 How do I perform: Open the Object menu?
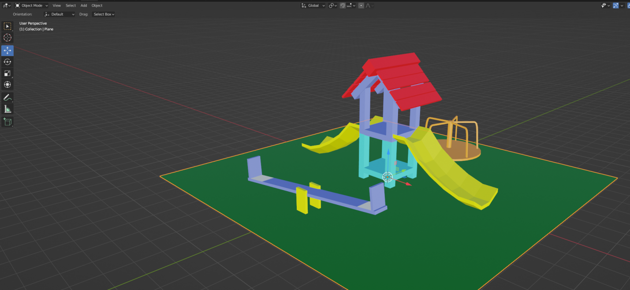tap(97, 6)
